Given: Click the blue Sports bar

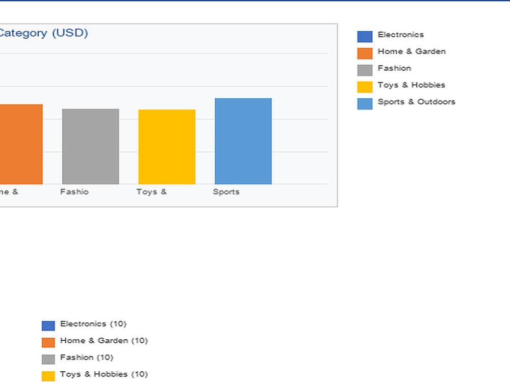Looking at the screenshot, I should click(x=243, y=141).
